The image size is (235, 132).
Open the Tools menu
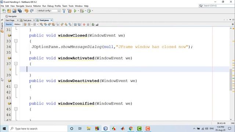(x=71, y=6)
